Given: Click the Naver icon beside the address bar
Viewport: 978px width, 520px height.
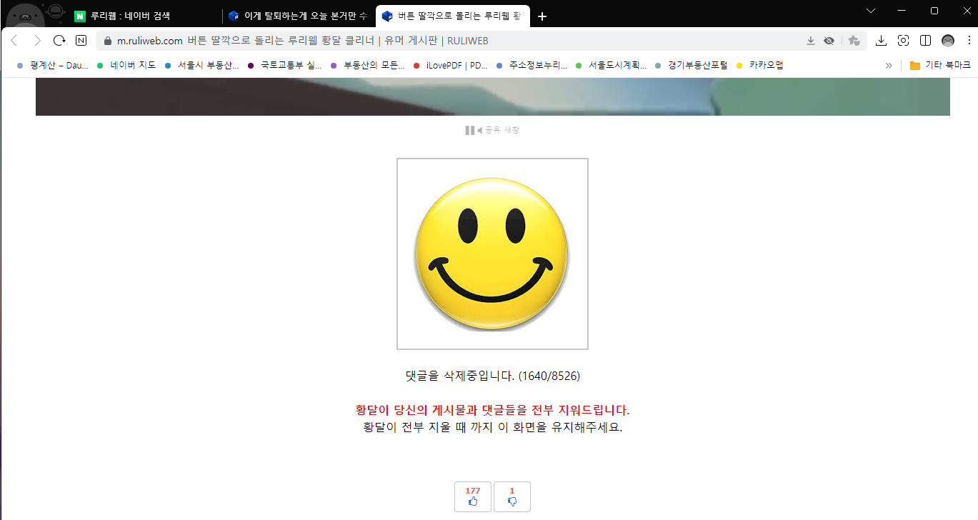Looking at the screenshot, I should tap(81, 41).
